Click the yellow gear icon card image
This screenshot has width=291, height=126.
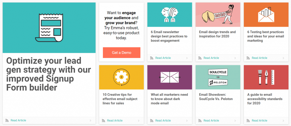pyautogui.click(x=121, y=77)
